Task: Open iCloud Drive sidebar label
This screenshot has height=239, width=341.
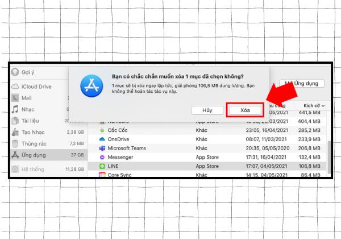Action: [x=36, y=86]
